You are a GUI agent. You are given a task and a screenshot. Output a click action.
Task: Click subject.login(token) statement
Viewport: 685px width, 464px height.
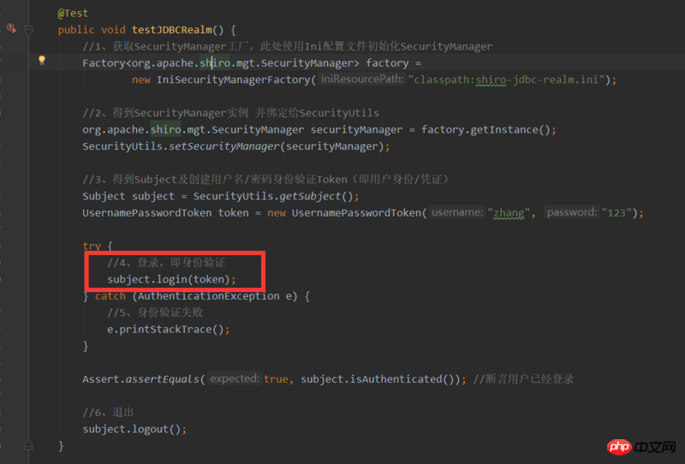tap(172, 279)
